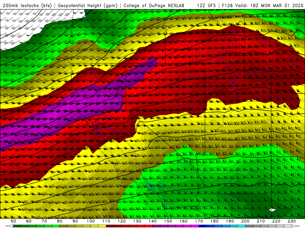Click the 120 legend value
Screen dimensions: 305x228
click(x=122, y=221)
